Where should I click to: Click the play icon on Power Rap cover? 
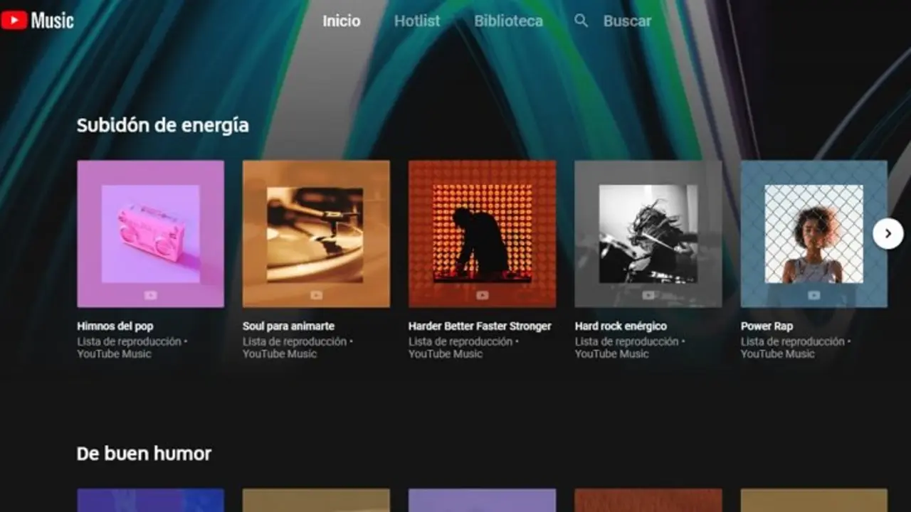pyautogui.click(x=814, y=295)
